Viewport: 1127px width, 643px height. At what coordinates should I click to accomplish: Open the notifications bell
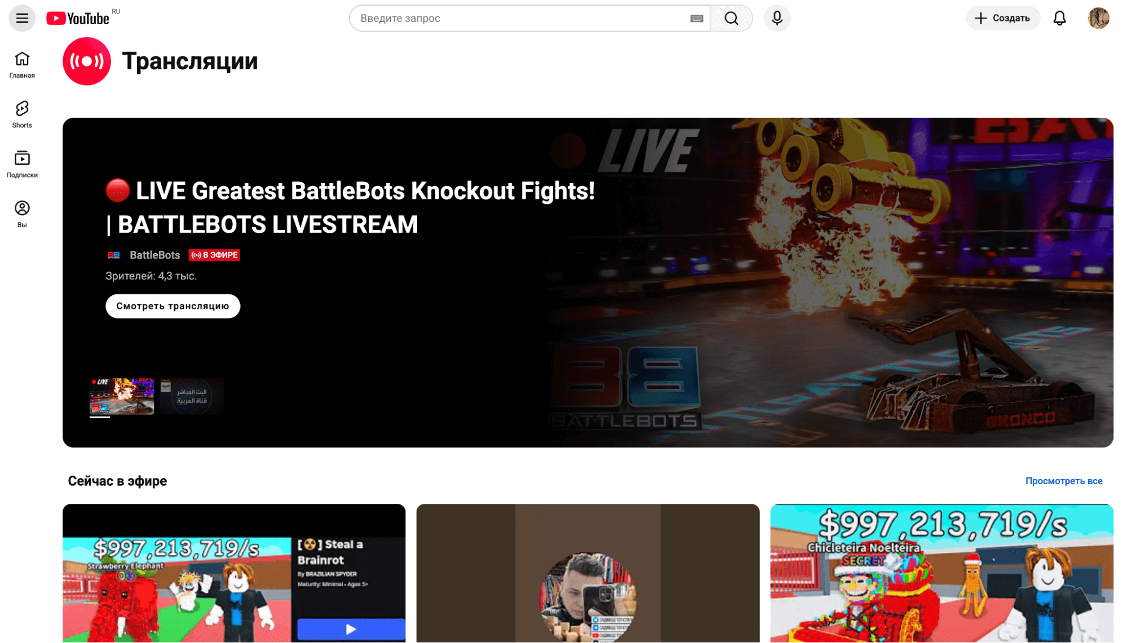1059,18
